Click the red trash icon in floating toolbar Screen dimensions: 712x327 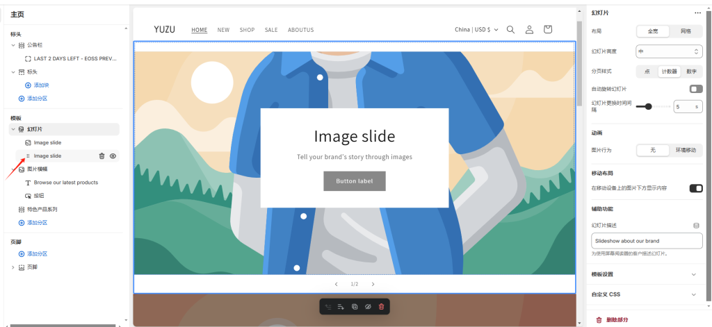pos(381,306)
